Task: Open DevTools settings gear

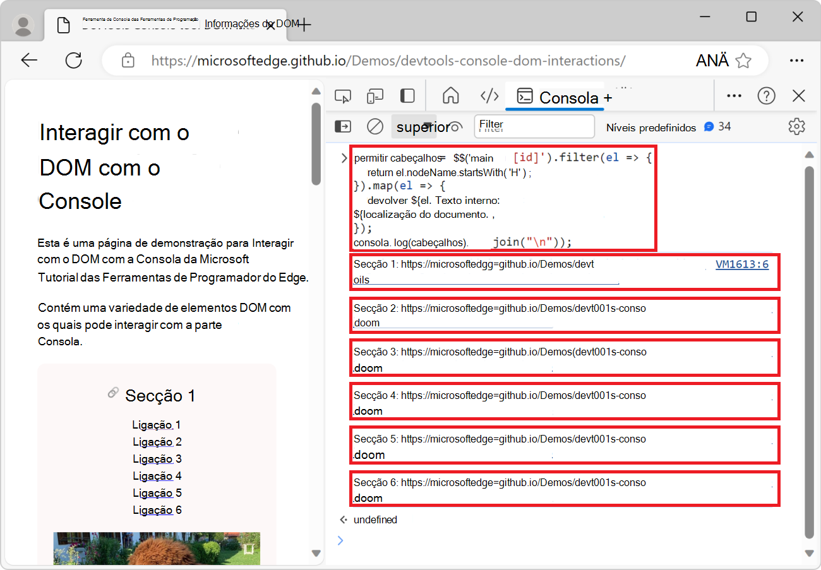Action: click(x=796, y=126)
